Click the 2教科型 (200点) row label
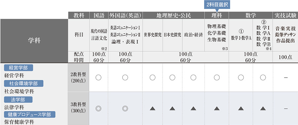The width and height of the screenshot is (298, 125). pos(79,78)
